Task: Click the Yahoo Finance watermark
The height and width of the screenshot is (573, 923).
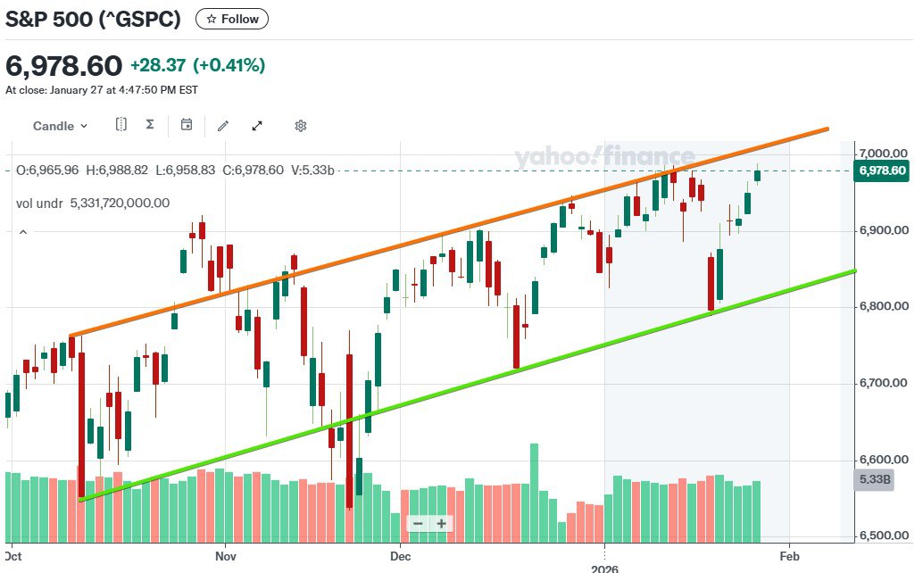Action: coord(603,157)
